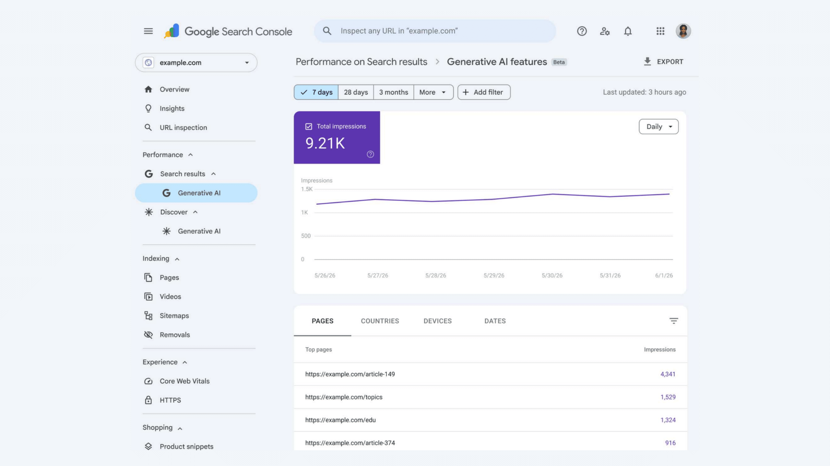Click the EXPORT button
Screen dimensions: 830x466
[x=663, y=61]
